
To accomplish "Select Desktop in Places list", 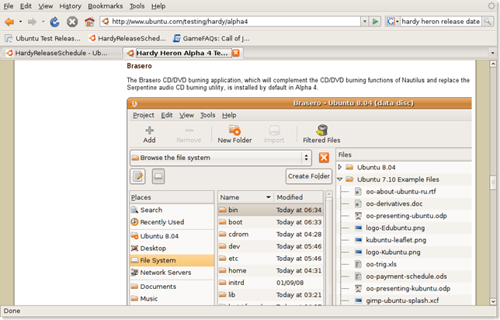I will coord(172,249).
